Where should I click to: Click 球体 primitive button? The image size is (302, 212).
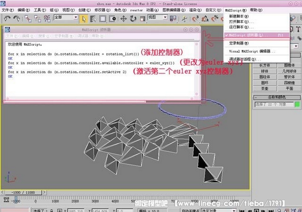pos(265,71)
